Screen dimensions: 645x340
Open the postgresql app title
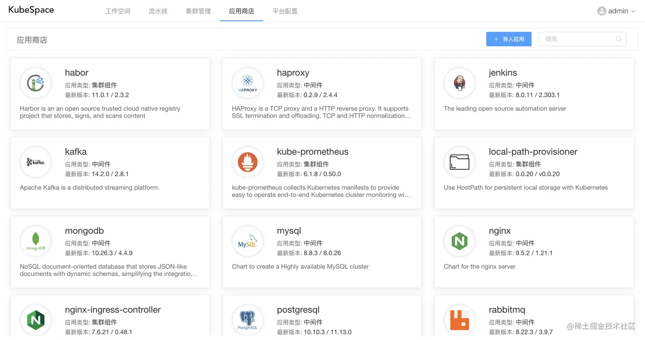pos(298,310)
